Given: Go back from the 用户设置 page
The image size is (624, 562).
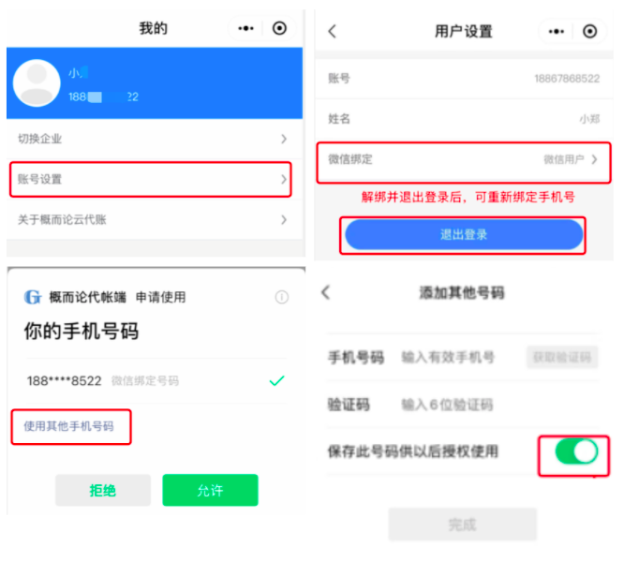Looking at the screenshot, I should (333, 31).
